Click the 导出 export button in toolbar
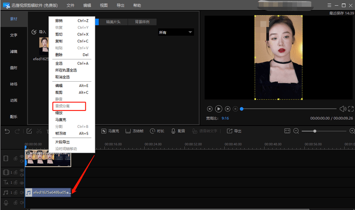The height and width of the screenshot is (210, 355). 234,131
